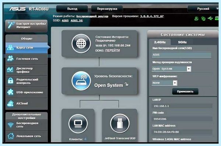Click the network copy status icon

(203, 18)
